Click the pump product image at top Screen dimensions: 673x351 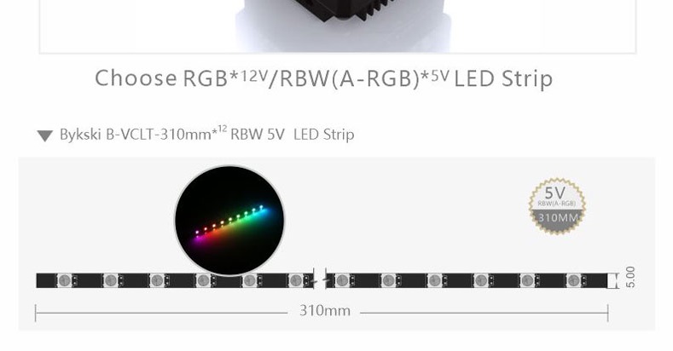click(343, 25)
